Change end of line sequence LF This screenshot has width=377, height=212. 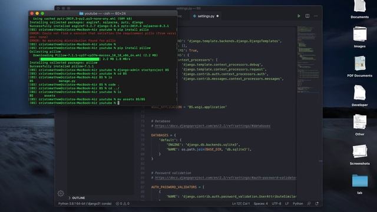coord(287,204)
